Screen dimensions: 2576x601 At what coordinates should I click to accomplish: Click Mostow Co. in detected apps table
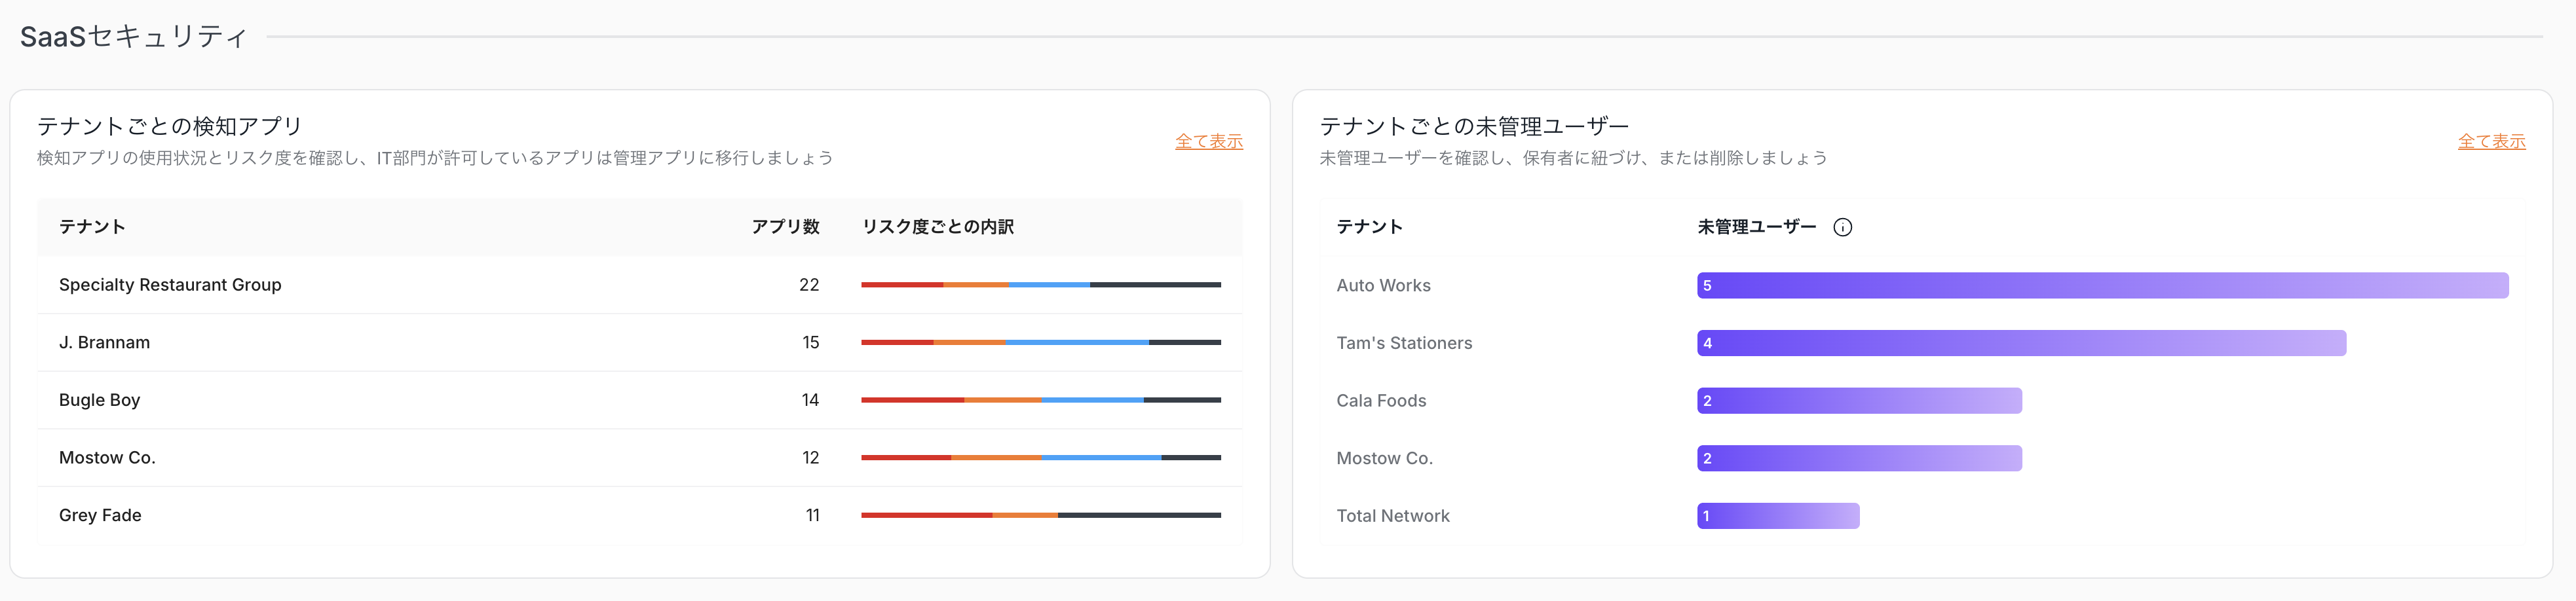coord(107,457)
